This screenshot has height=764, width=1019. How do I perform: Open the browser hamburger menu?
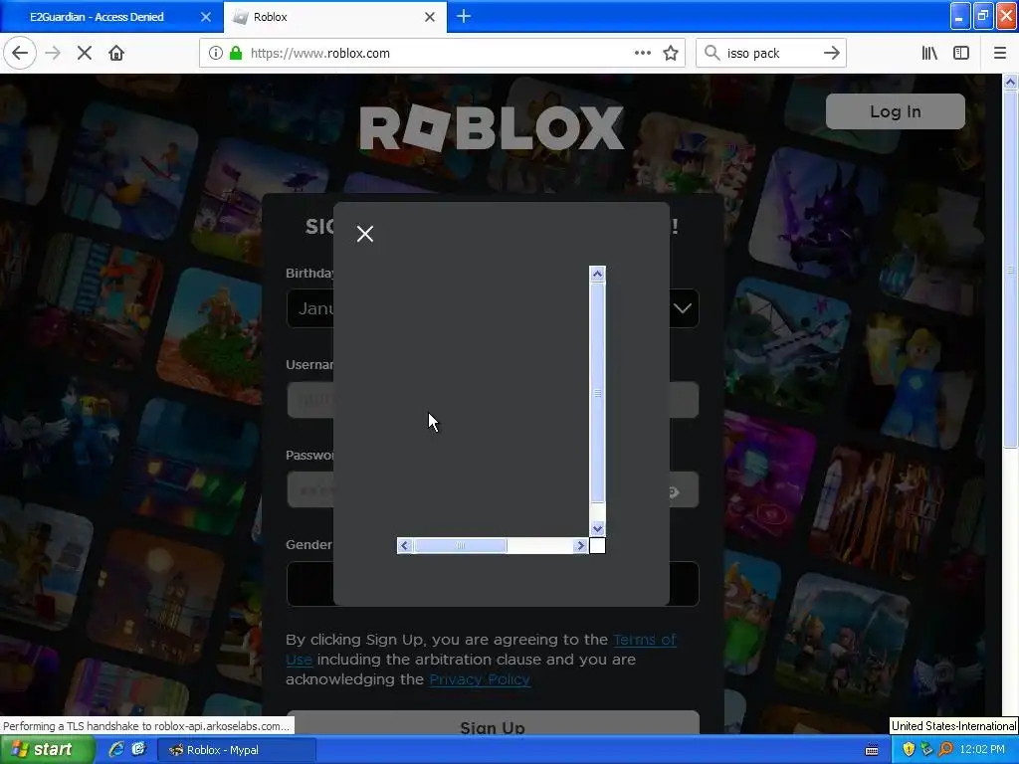point(1000,54)
